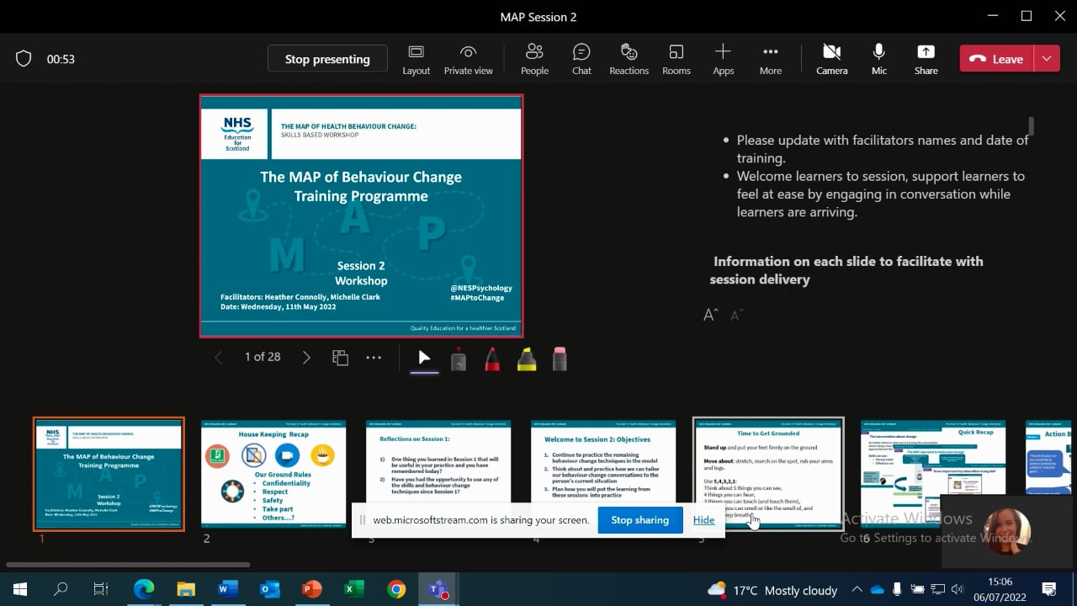Open more slide actions ellipsis

tap(374, 358)
